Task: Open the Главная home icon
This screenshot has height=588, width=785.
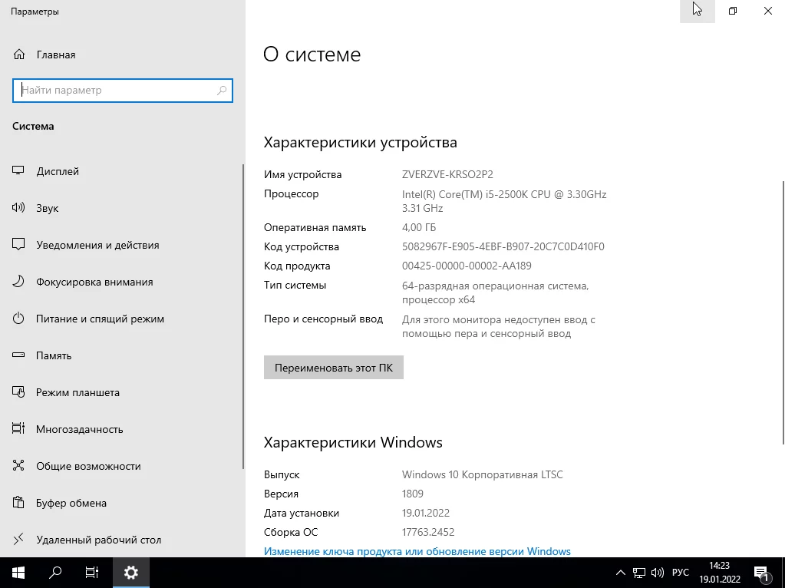Action: pos(19,55)
